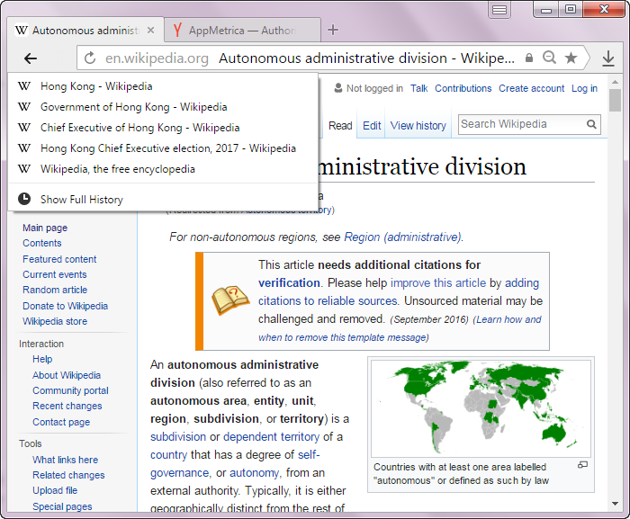This screenshot has width=630, height=519.
Task: Open the Talk link
Action: point(418,88)
